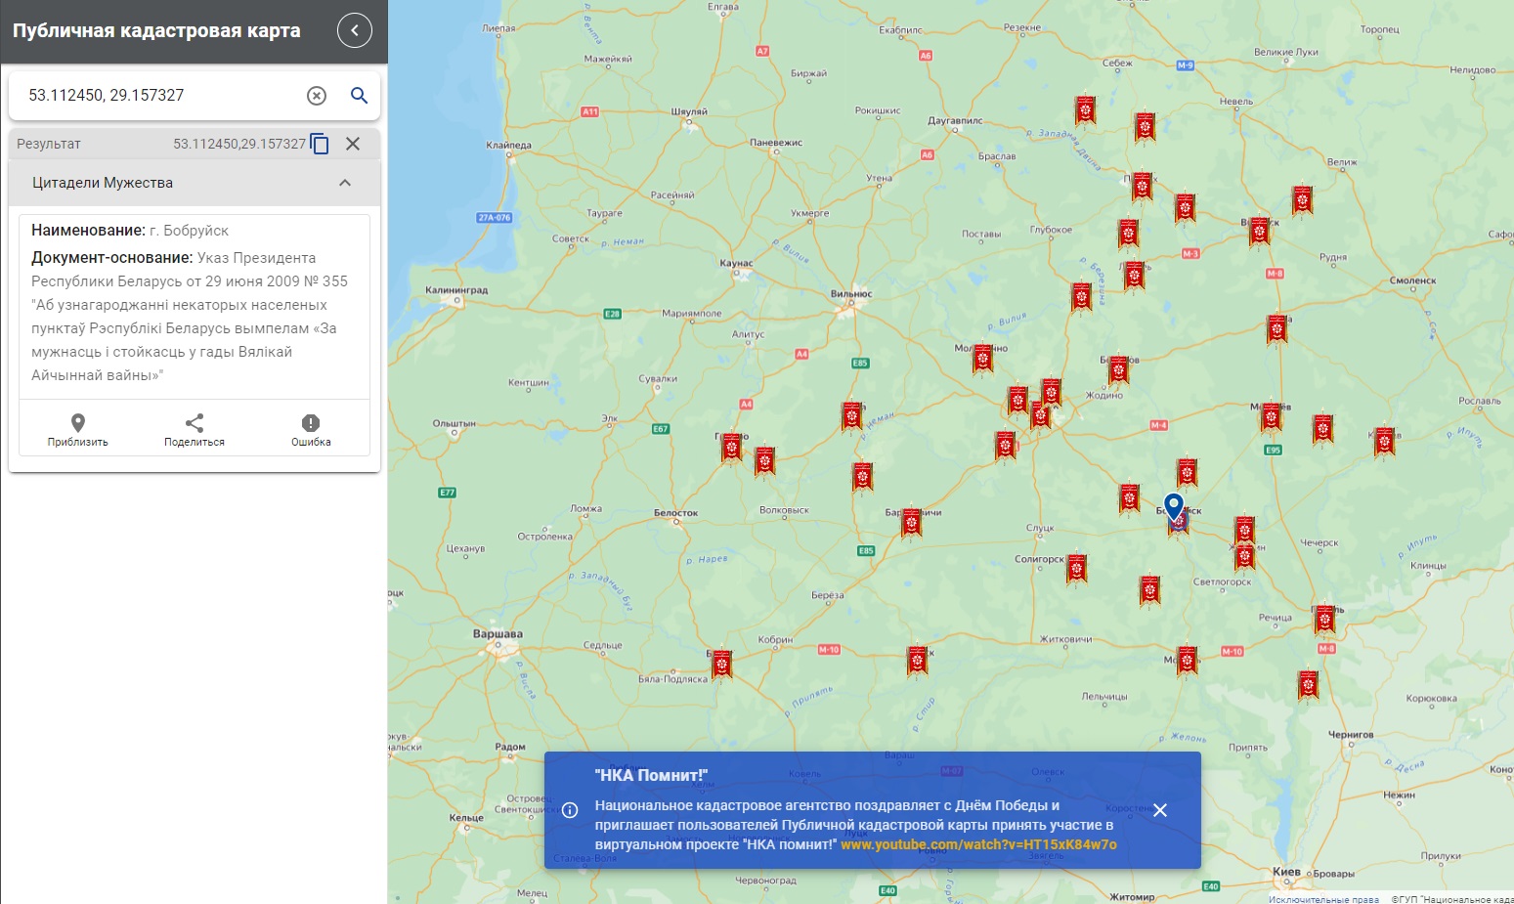Click the Белосток city label on the map
The height and width of the screenshot is (904, 1514).
(676, 513)
